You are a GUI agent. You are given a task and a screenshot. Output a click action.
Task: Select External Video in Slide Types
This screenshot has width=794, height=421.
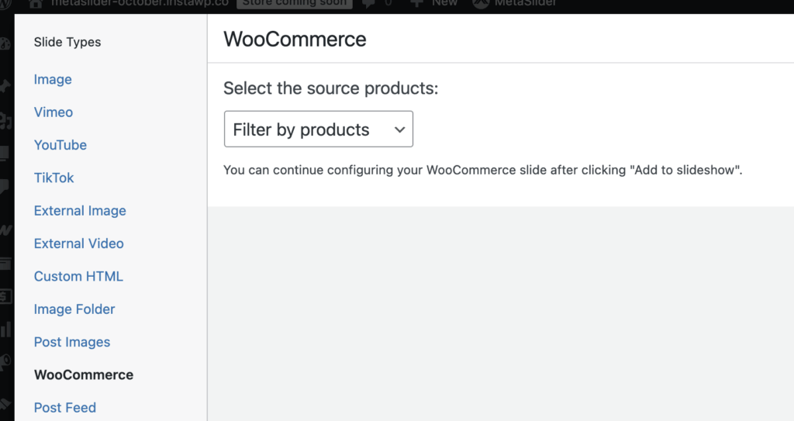[x=79, y=243]
